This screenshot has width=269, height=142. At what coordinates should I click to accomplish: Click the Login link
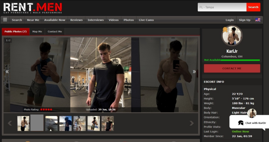pyautogui.click(x=229, y=20)
